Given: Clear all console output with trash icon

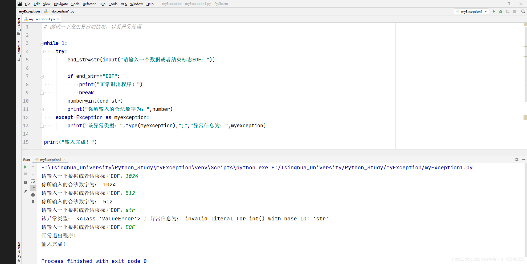Looking at the screenshot, I should click(x=33, y=202).
